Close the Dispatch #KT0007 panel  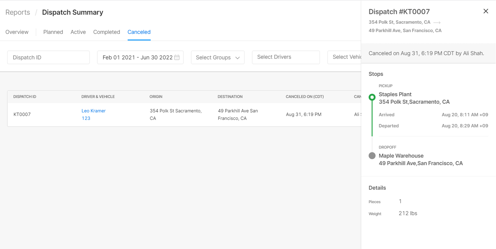pyautogui.click(x=486, y=11)
